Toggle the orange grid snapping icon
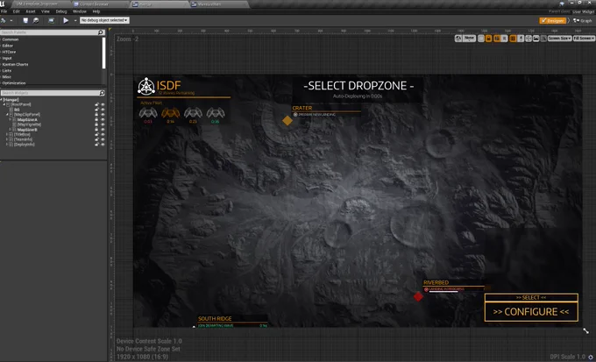 [x=513, y=39]
